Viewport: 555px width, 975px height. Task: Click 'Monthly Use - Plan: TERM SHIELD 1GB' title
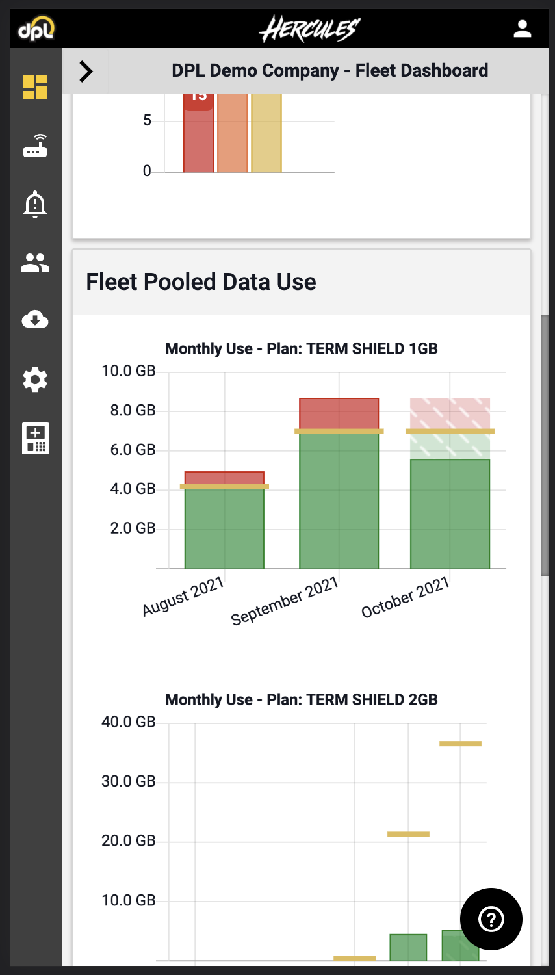pos(301,349)
